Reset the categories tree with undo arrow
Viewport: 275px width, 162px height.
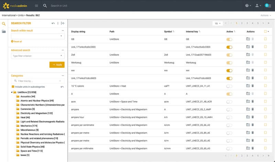coord(62,87)
